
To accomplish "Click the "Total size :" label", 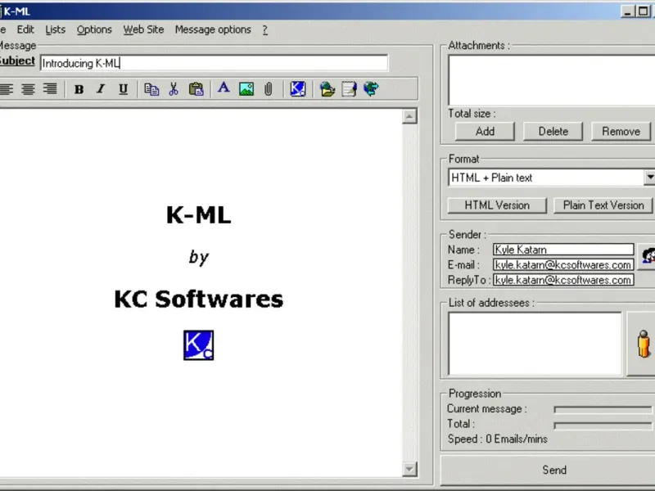I will [x=472, y=114].
